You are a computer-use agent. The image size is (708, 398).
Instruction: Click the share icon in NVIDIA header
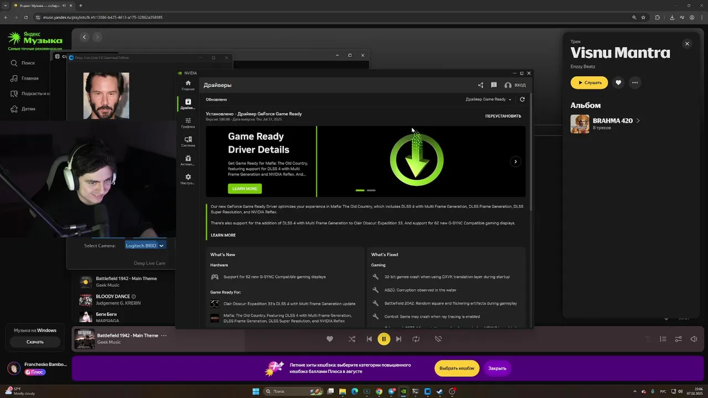pyautogui.click(x=481, y=85)
